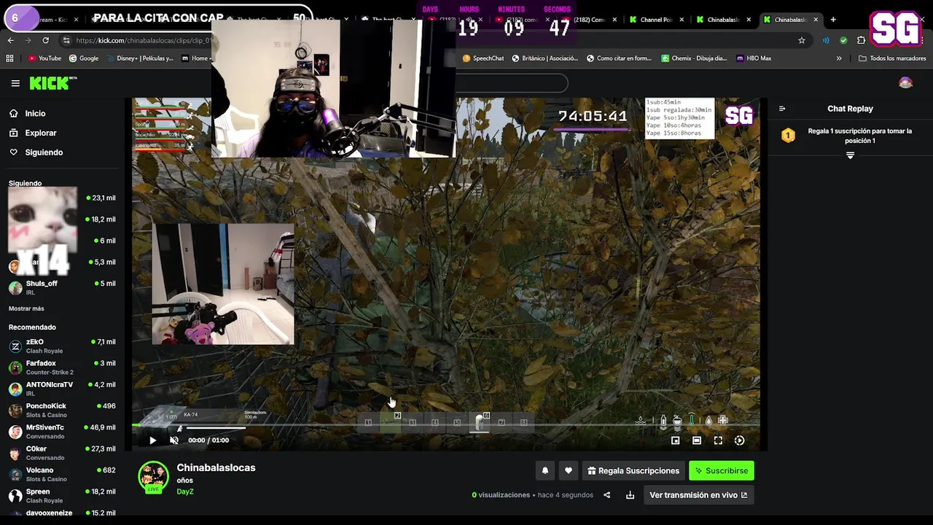Show more bookmarks chevron
Screen dimensions: 933x525
(839, 58)
